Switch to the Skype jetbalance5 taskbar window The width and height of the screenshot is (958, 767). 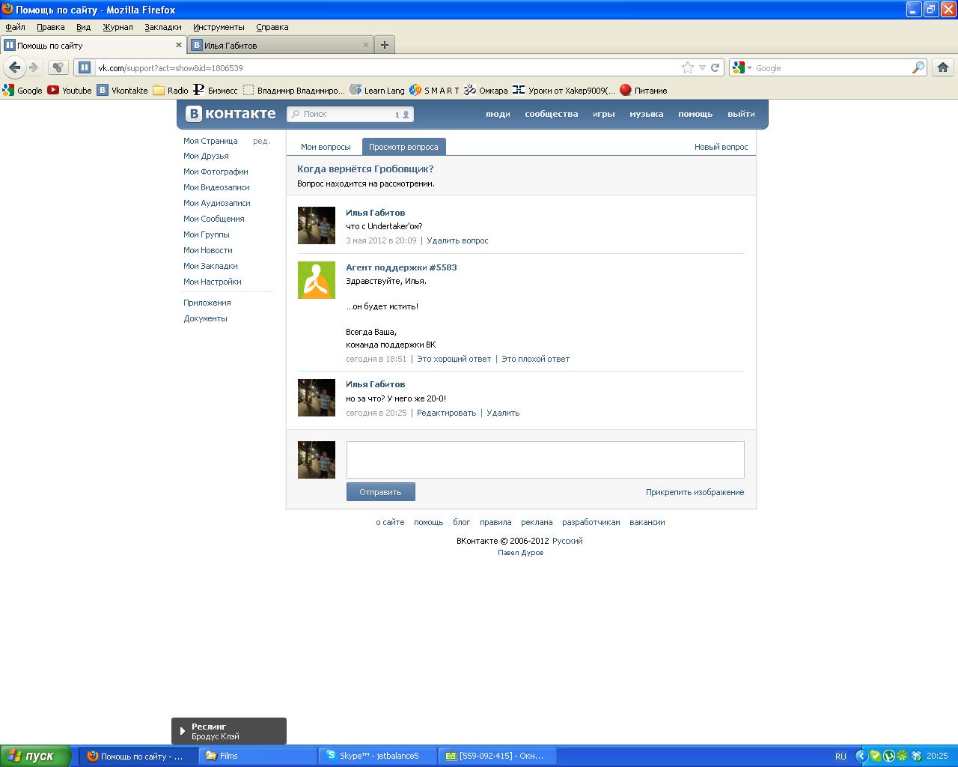[x=377, y=756]
